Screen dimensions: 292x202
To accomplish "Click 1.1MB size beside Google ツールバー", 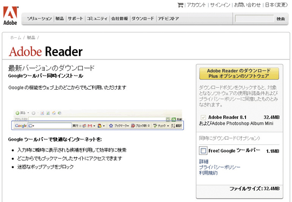I will [x=273, y=151].
